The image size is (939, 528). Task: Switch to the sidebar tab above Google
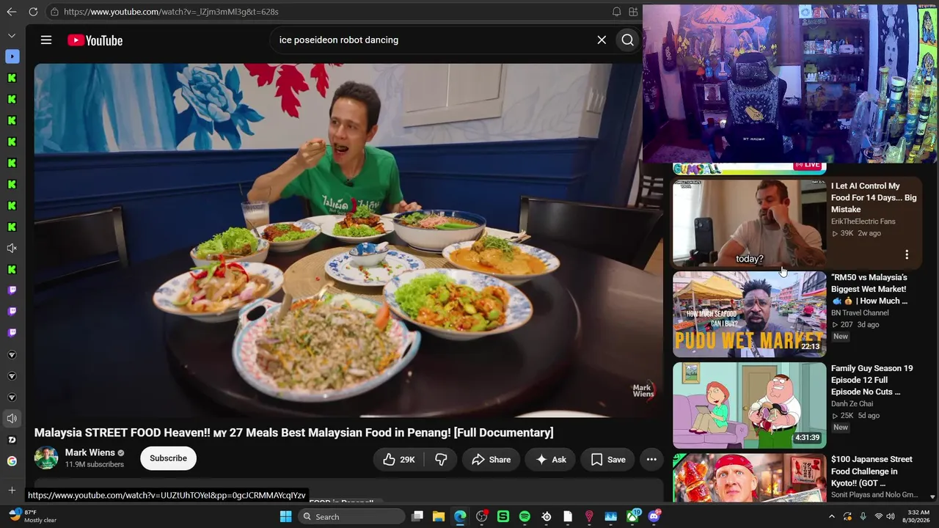point(12,440)
